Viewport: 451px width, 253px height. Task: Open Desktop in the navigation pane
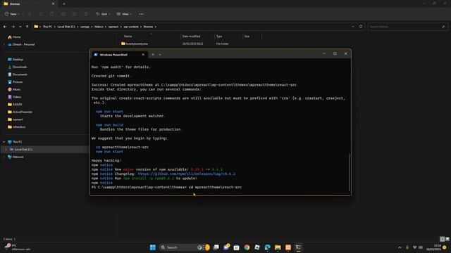[16, 59]
